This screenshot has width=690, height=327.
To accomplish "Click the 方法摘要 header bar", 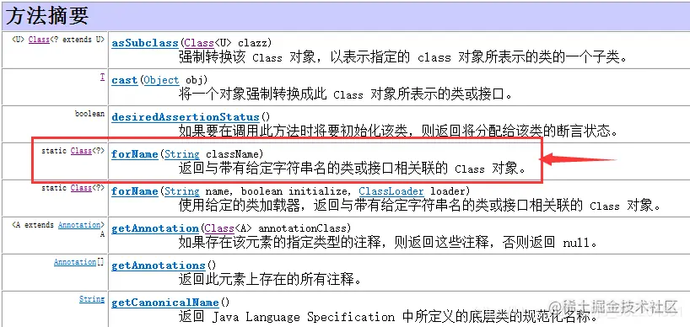I will 345,16.
